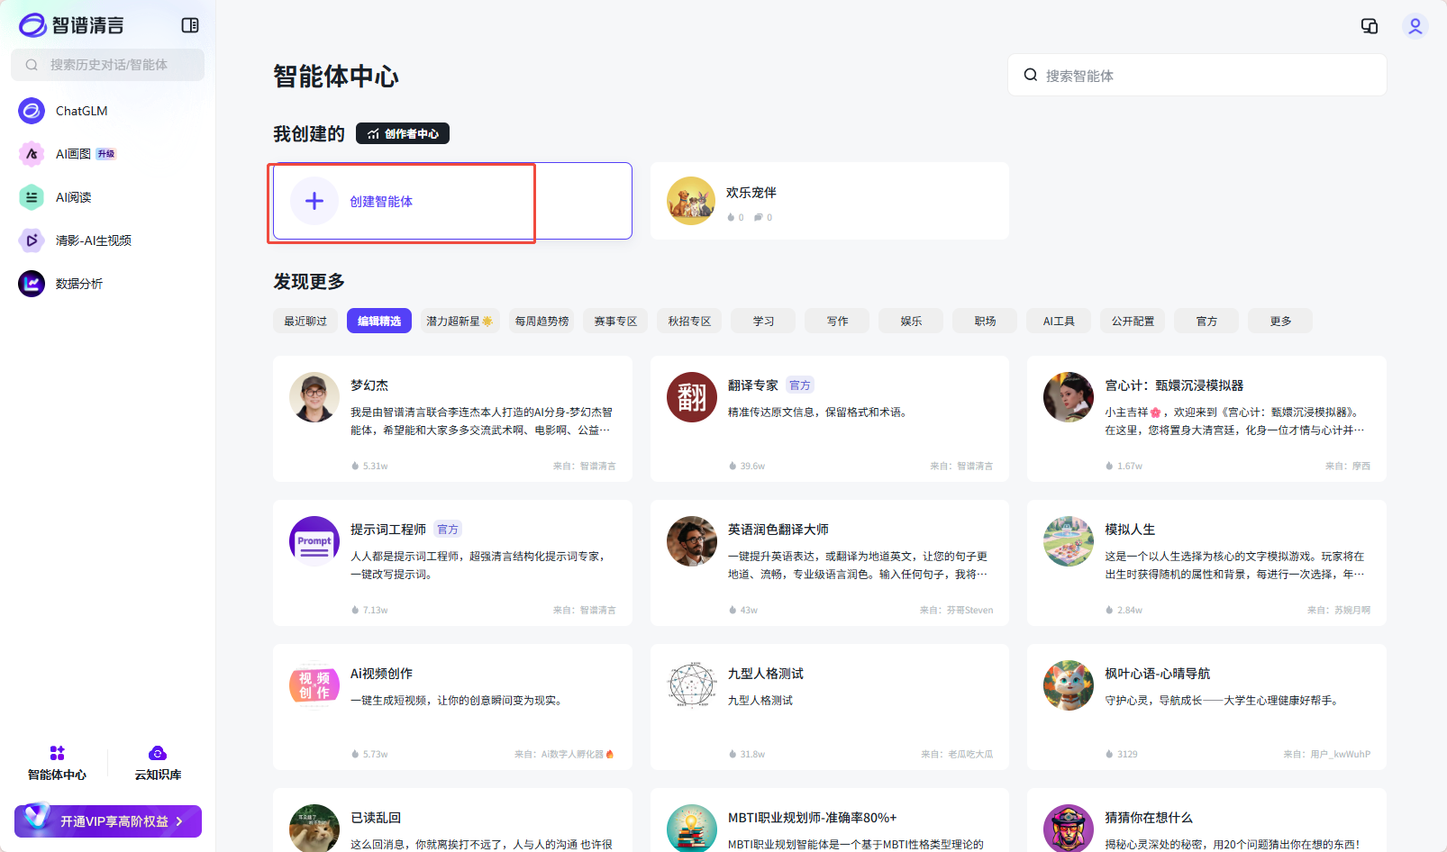Click the 搜索历史对话/智能体 sidebar field
This screenshot has width=1447, height=852.
[108, 65]
